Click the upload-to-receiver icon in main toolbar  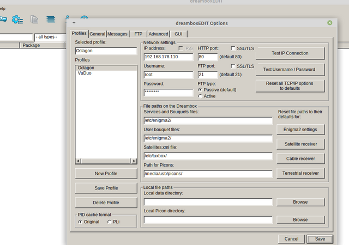pyautogui.click(x=3, y=19)
